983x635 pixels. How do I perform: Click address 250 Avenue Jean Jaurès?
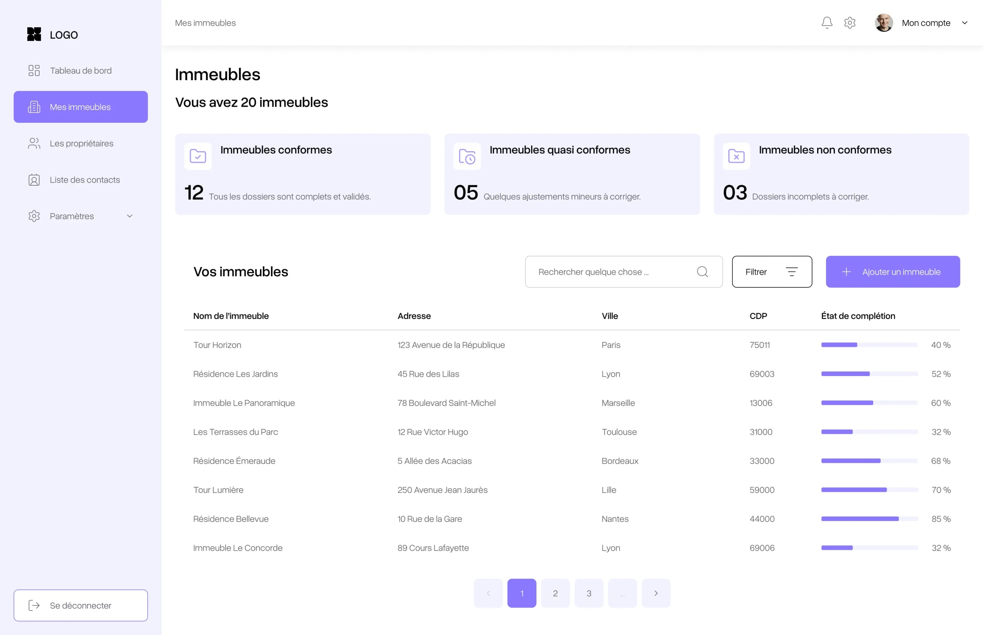(442, 490)
